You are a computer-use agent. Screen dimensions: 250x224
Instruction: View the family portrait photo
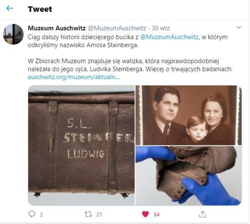click(189, 115)
